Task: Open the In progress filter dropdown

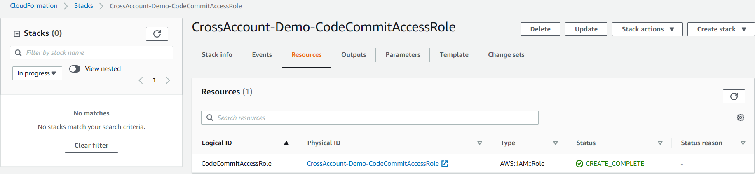Action: click(x=37, y=73)
